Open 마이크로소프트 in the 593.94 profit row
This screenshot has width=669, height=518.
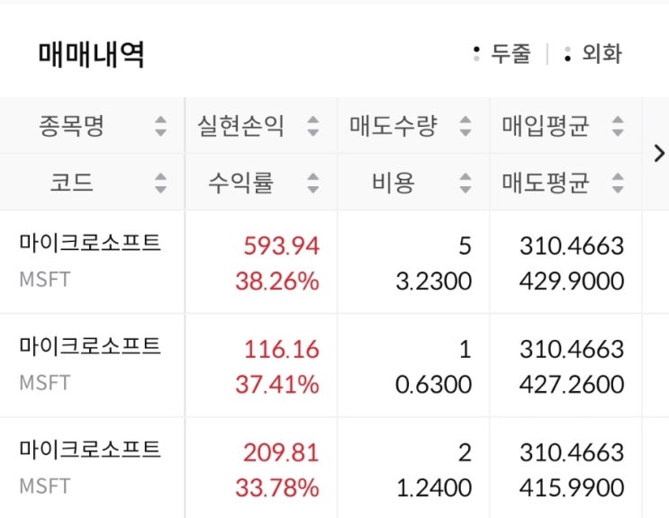pyautogui.click(x=89, y=243)
